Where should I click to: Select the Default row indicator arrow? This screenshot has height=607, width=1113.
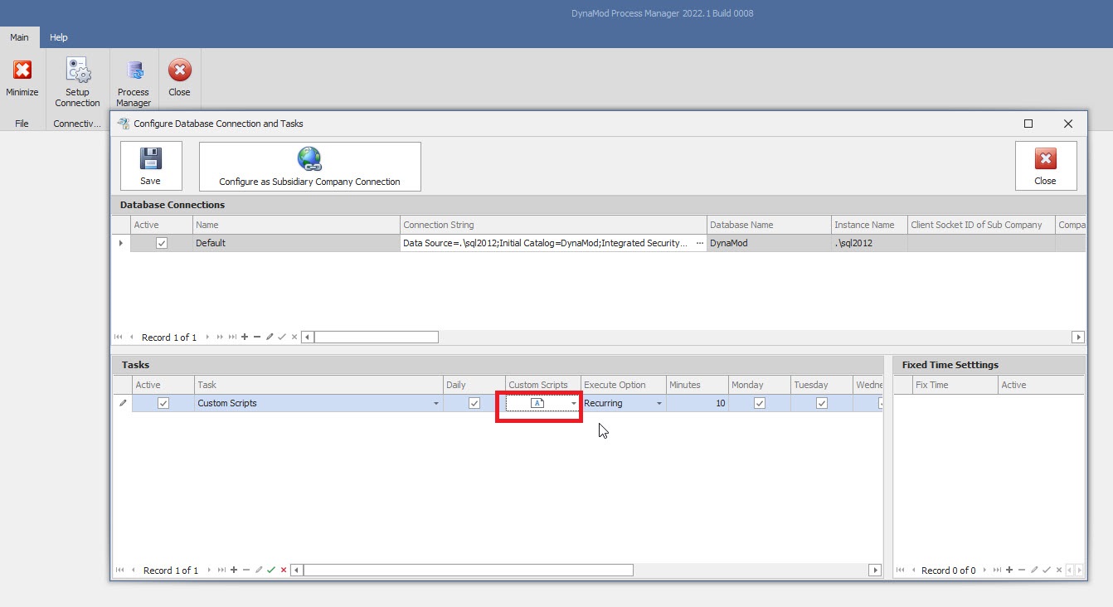click(122, 243)
